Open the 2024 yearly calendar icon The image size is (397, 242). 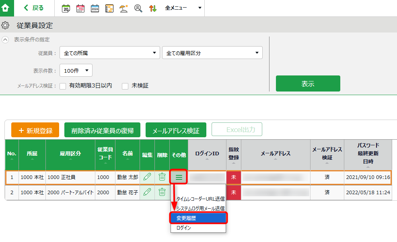[95, 8]
